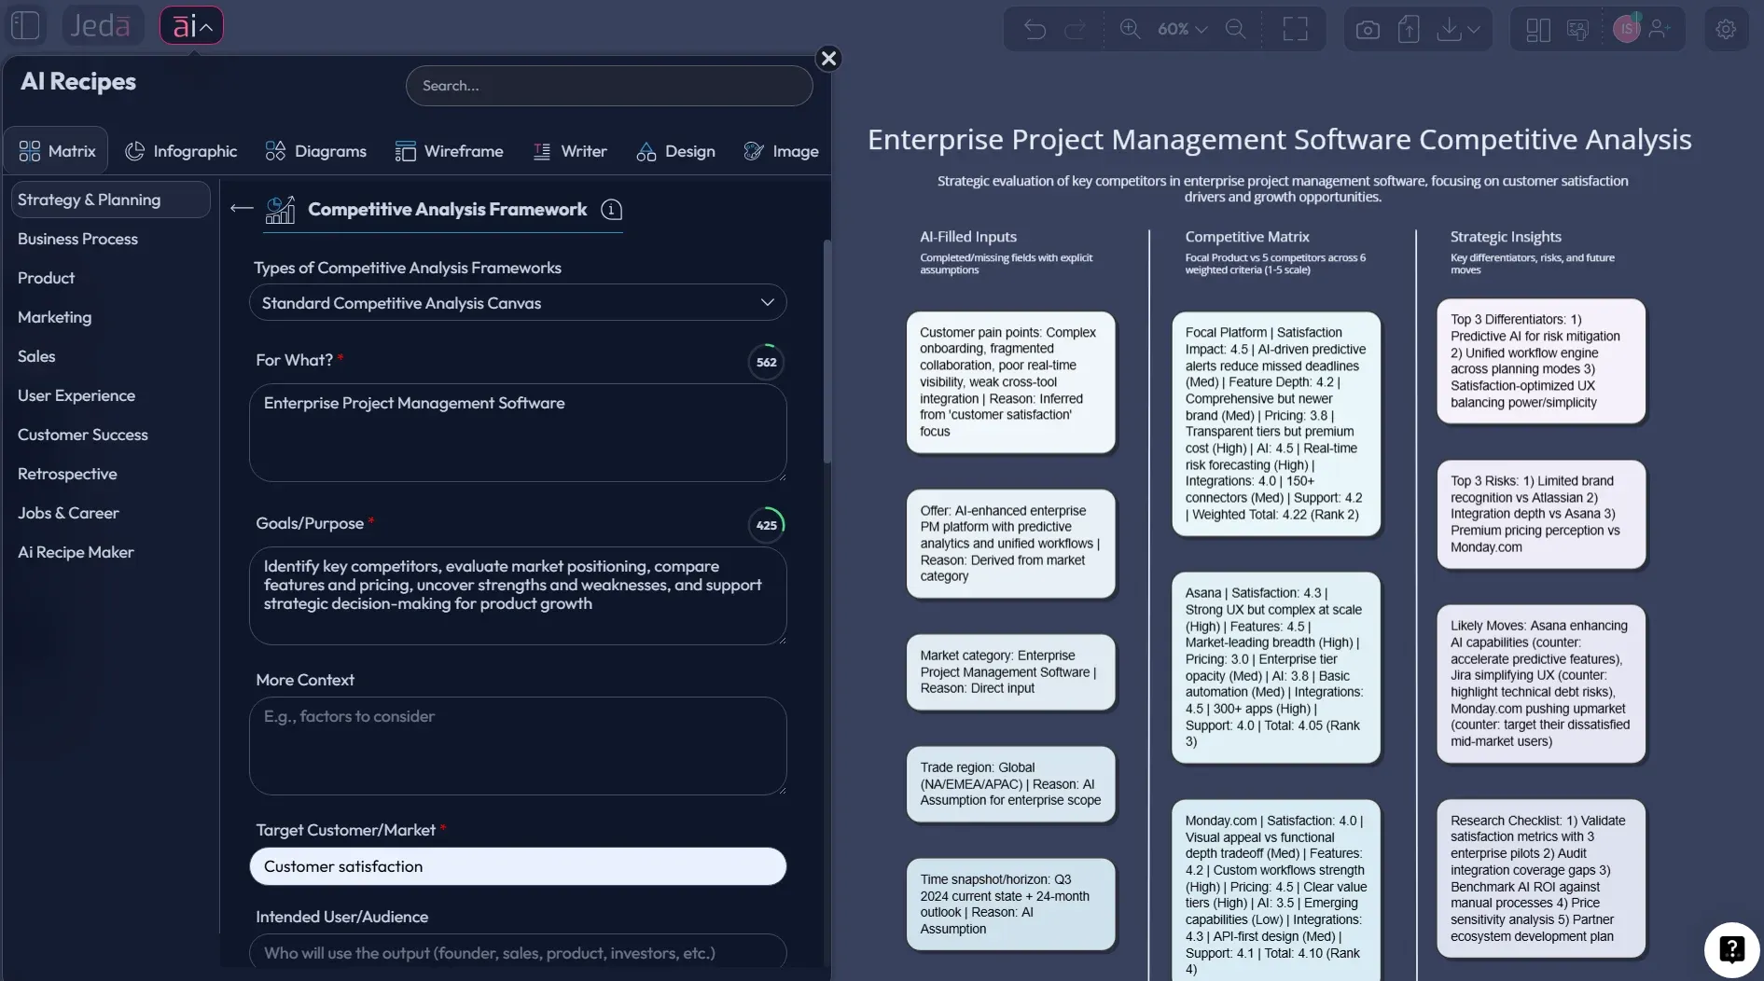Open the invite user icon
The width and height of the screenshot is (1764, 981).
1660,29
